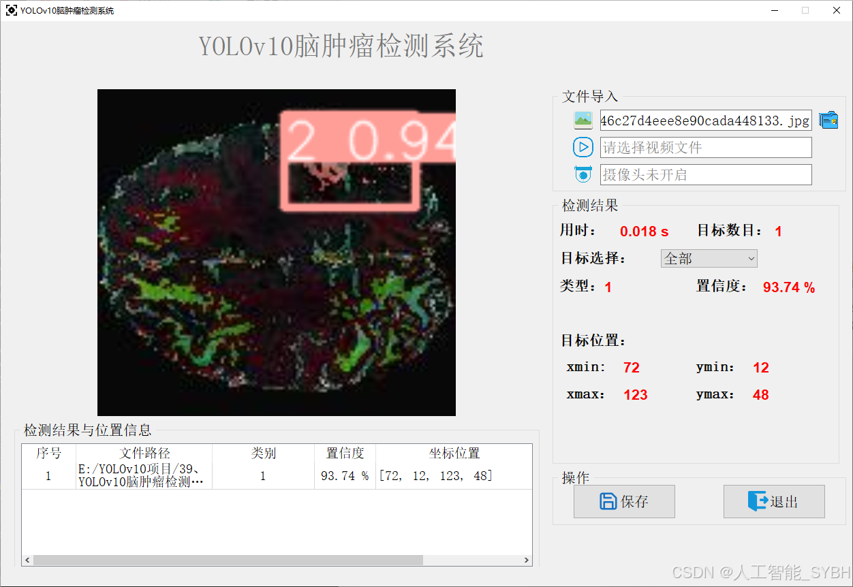
Task: Click the 0.018 s time value
Action: (644, 232)
